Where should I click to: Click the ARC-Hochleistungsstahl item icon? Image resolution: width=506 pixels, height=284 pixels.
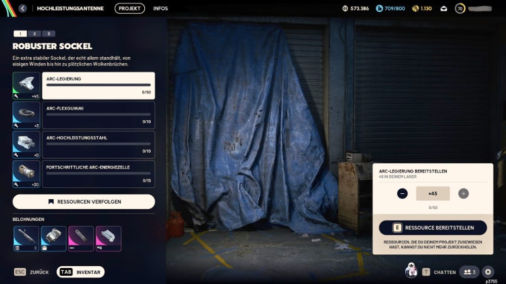click(x=26, y=145)
